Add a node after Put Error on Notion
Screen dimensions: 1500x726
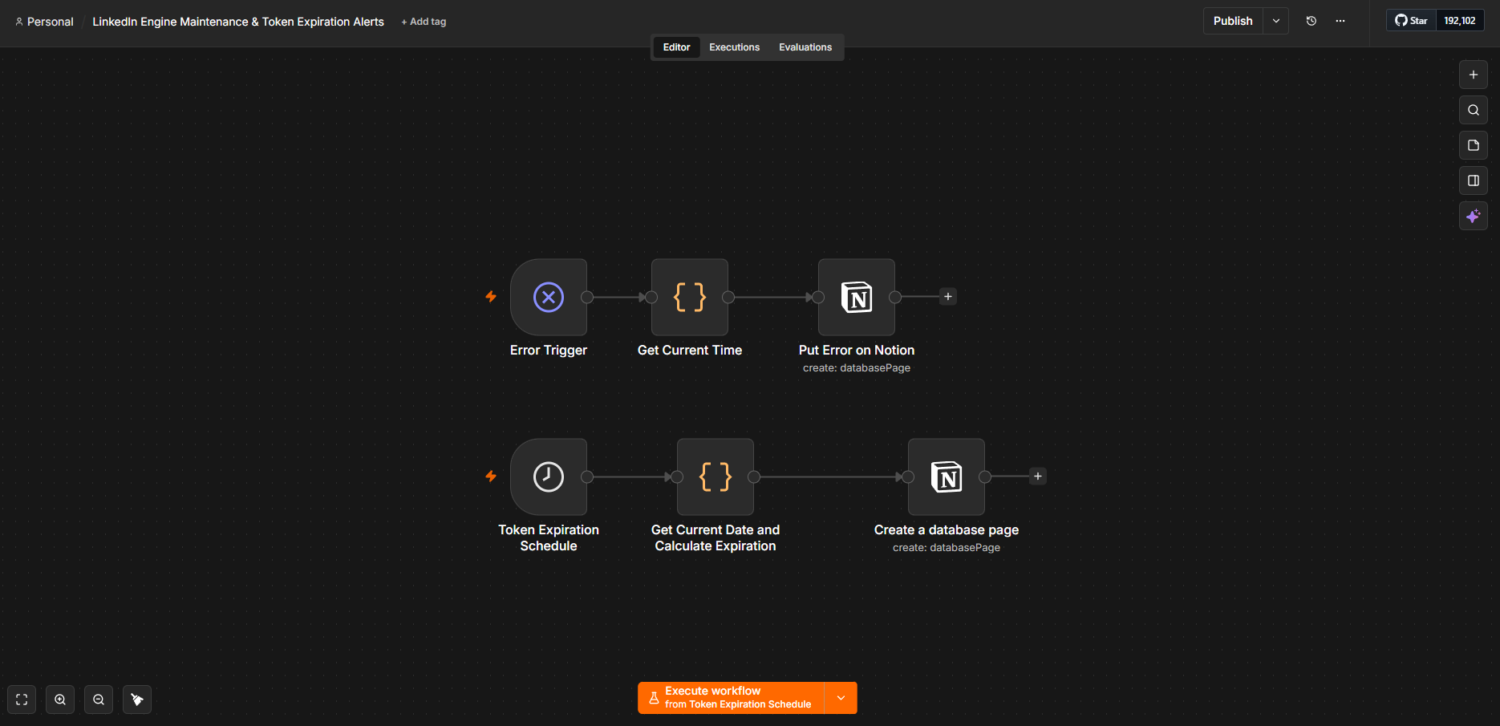coord(948,297)
